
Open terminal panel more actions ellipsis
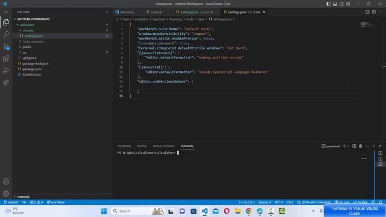367,146
